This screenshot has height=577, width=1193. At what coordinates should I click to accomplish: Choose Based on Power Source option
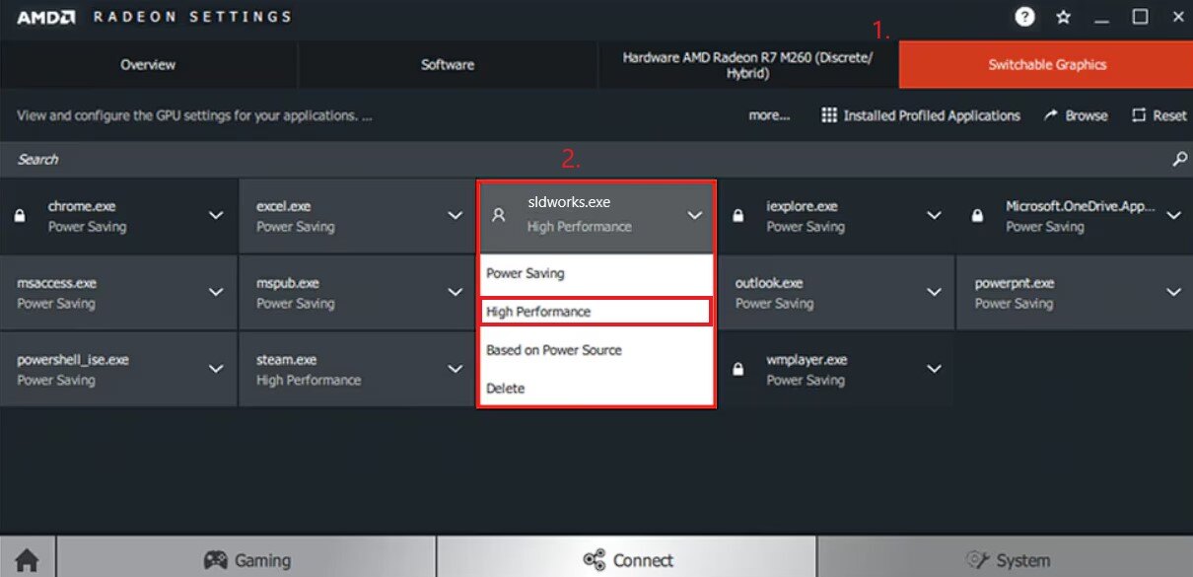[554, 350]
